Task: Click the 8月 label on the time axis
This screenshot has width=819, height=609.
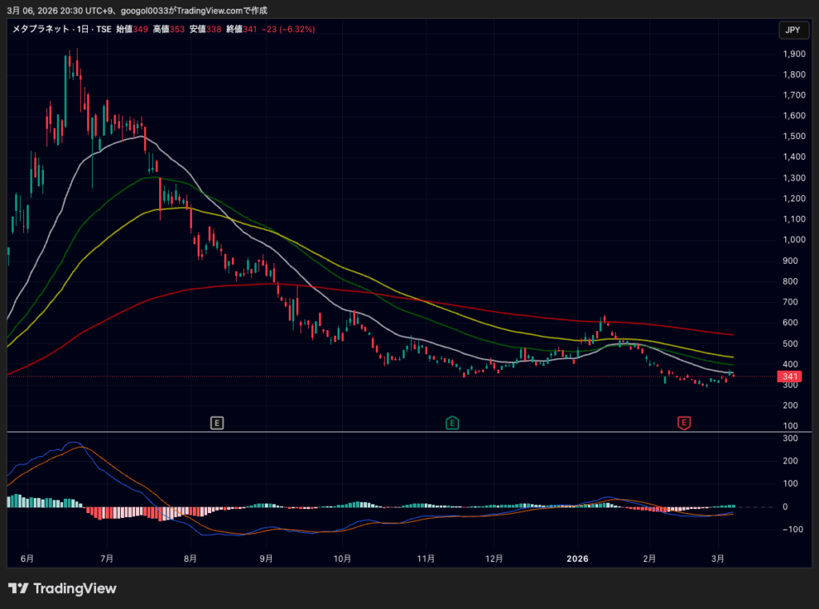Action: [x=190, y=559]
